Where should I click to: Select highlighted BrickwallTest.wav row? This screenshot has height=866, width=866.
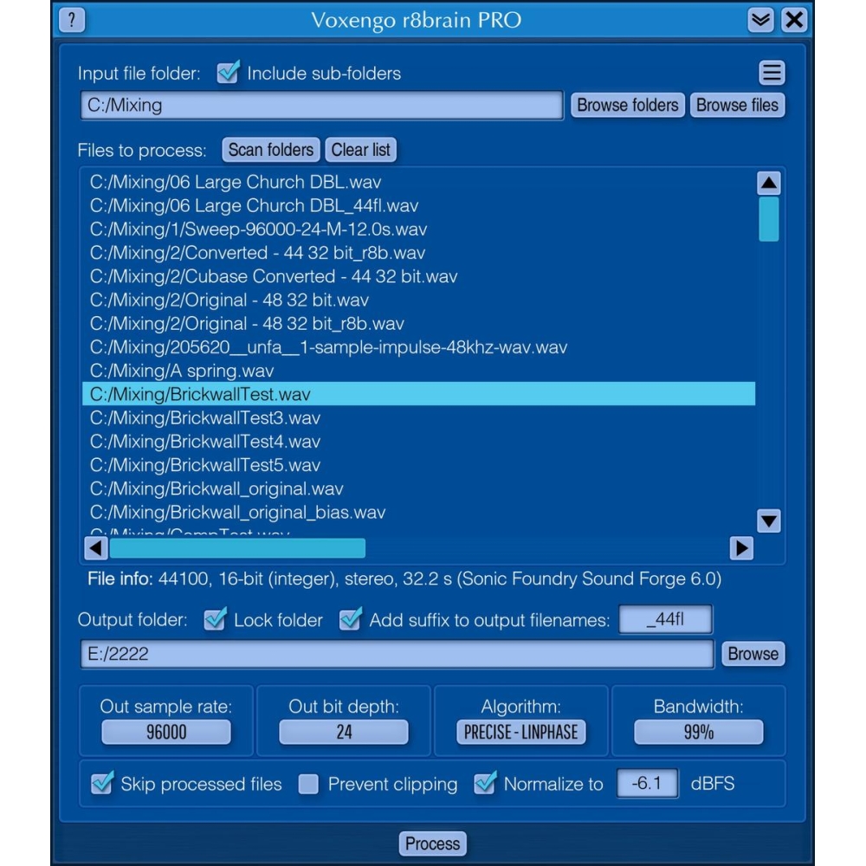coord(418,394)
